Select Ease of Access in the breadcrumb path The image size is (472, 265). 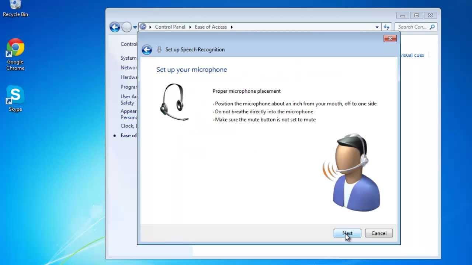coord(211,26)
